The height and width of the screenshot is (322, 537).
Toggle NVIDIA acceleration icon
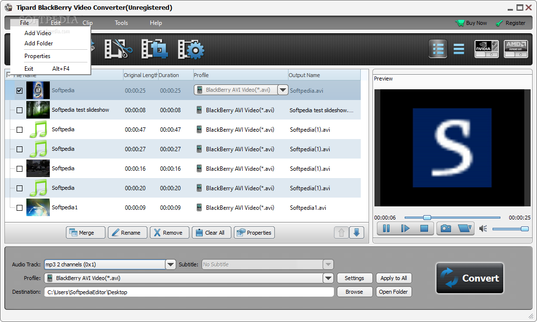[x=486, y=49]
